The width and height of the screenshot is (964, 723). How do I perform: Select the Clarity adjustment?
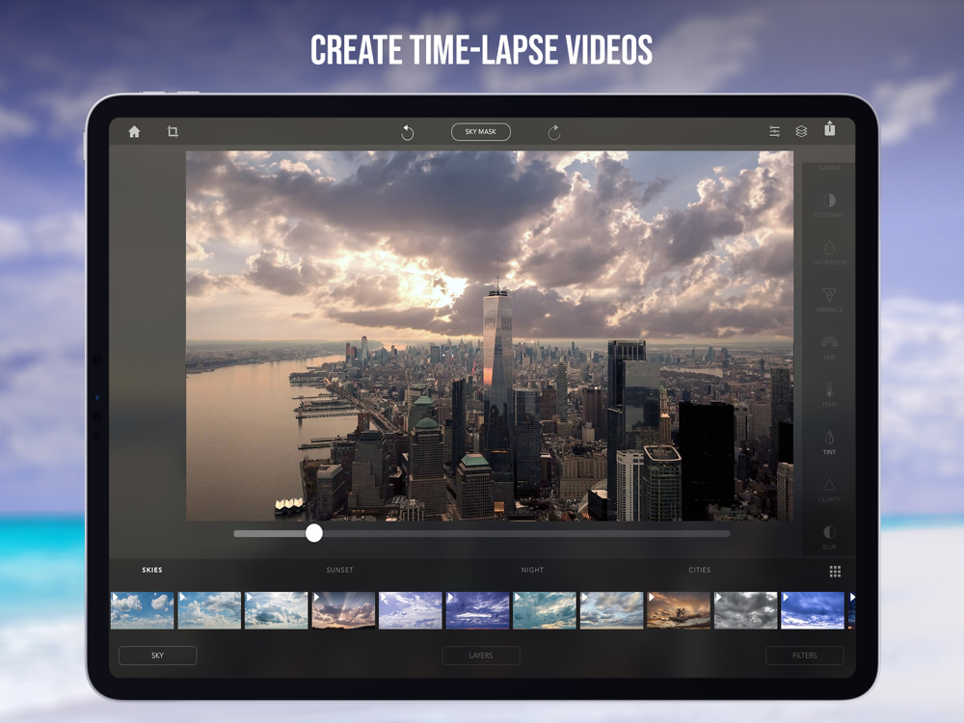829,490
